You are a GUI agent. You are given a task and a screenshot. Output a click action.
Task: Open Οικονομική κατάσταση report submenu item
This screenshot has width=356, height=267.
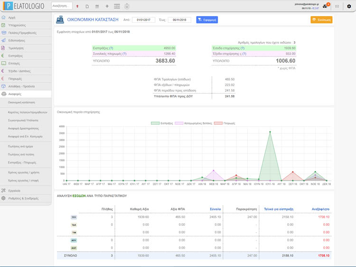point(21,103)
